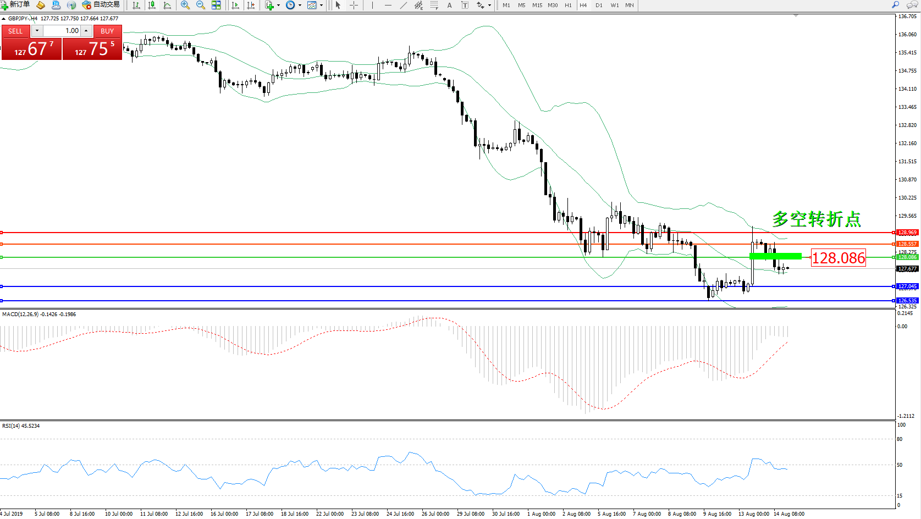
Task: Tile chart windows icon
Action: pos(216,5)
